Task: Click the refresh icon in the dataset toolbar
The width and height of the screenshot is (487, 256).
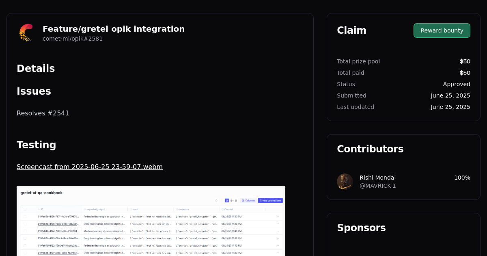Action: coord(216,200)
